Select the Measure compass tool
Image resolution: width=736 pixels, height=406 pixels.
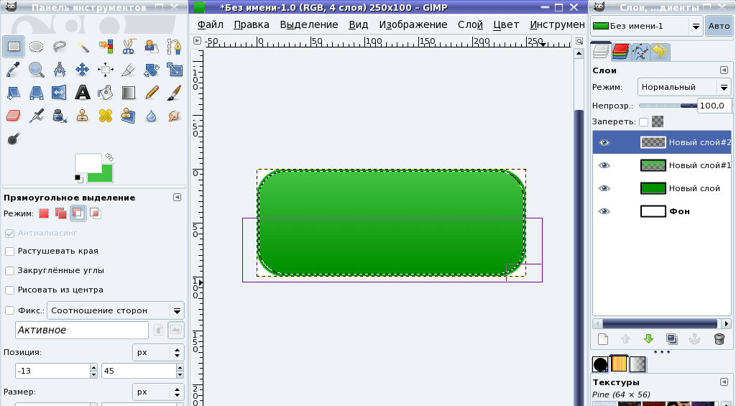coord(59,70)
